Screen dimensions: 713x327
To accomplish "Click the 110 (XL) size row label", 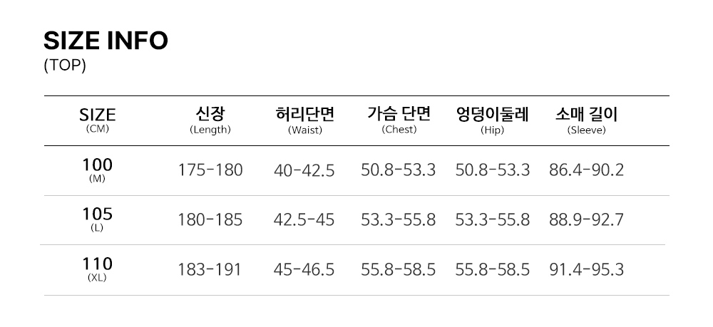I will (97, 269).
